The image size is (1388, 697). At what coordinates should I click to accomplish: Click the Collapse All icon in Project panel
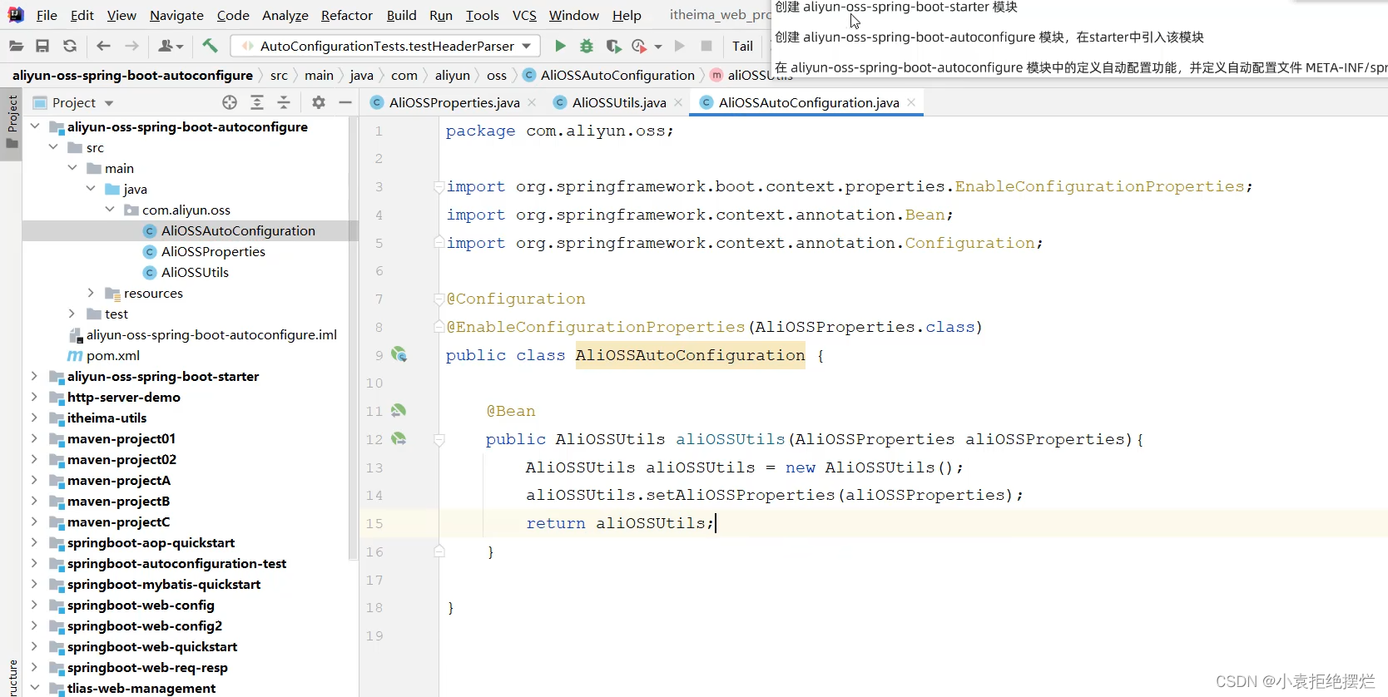(284, 102)
